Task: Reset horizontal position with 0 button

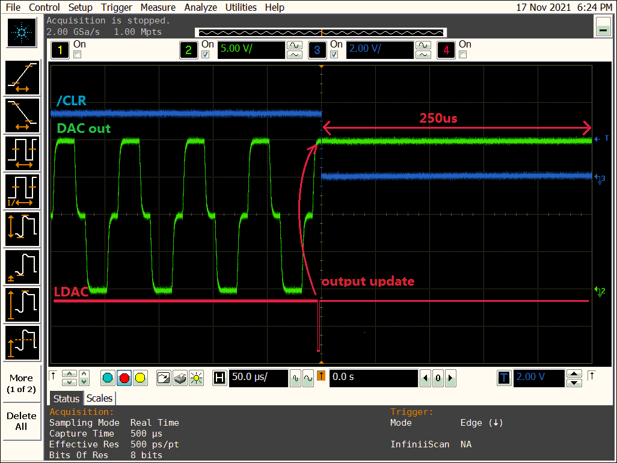Action: click(x=438, y=378)
